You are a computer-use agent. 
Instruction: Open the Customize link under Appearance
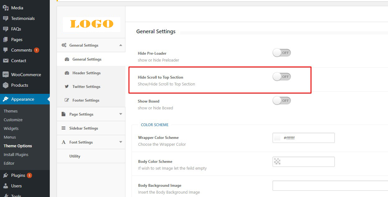point(13,120)
